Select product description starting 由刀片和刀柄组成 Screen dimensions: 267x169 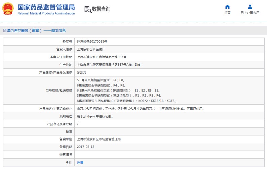tap(141, 109)
